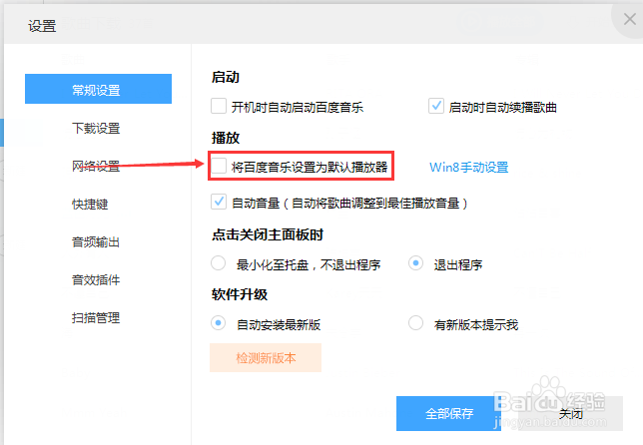Select 自动安装最新版 radio option
643x445 pixels.
point(218,323)
